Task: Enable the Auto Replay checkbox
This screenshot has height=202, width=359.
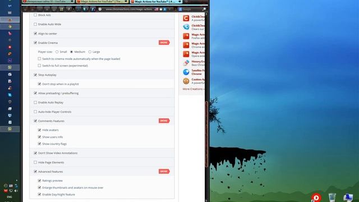Action: pos(35,102)
